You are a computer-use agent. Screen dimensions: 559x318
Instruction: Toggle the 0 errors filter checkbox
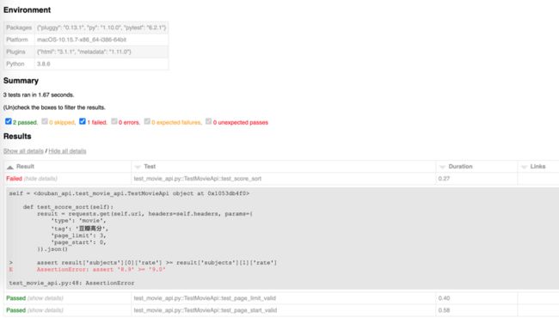[x=114, y=121]
